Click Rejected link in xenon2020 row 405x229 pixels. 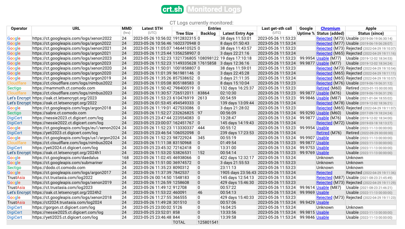(324, 68)
